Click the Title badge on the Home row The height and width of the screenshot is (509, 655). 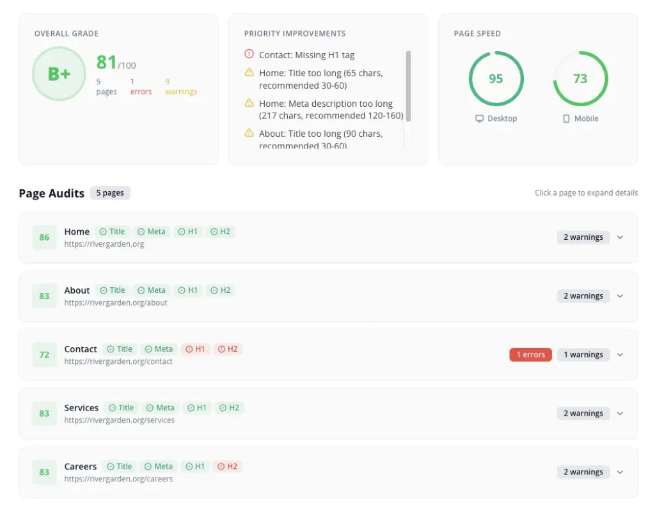[x=112, y=231]
